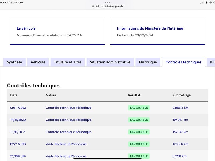Click 'Visite Technique Périodique' in the 31/10/2014 row
215x161 pixels.
click(66, 156)
